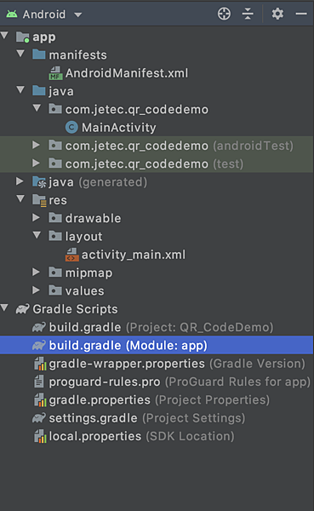
Task: Click the Gradle Scripts elephant icon
Action: point(22,309)
